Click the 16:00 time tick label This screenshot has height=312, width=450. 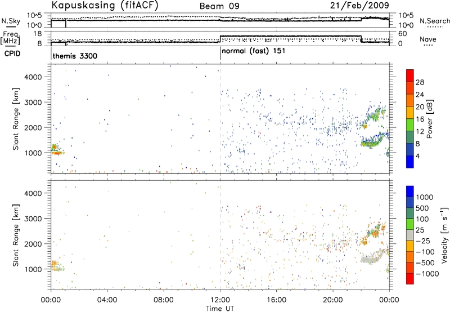276,300
